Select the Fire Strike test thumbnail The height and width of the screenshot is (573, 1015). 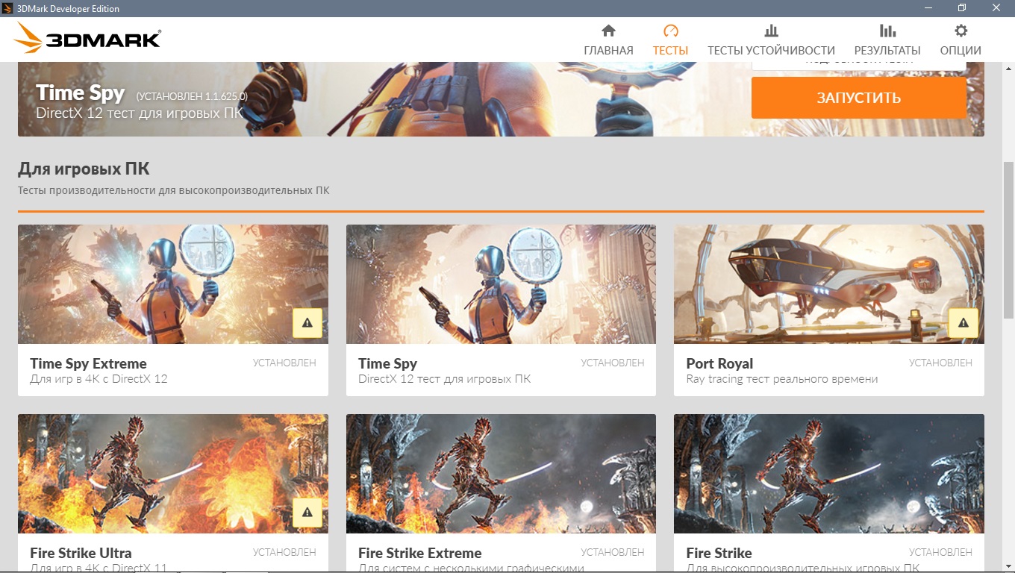(x=828, y=474)
